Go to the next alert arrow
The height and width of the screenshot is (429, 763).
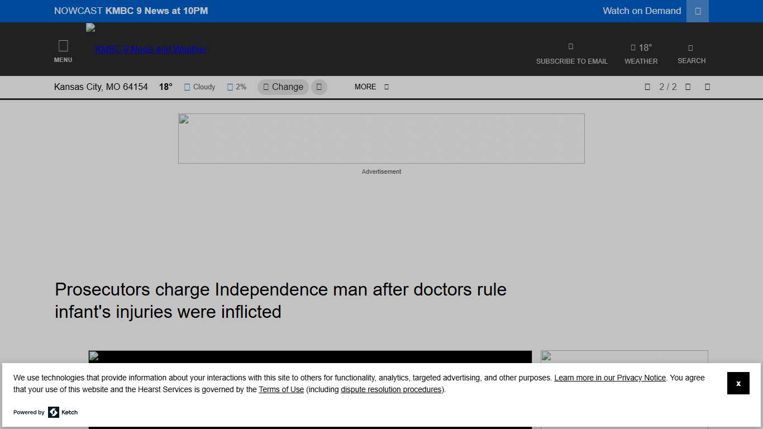point(688,87)
